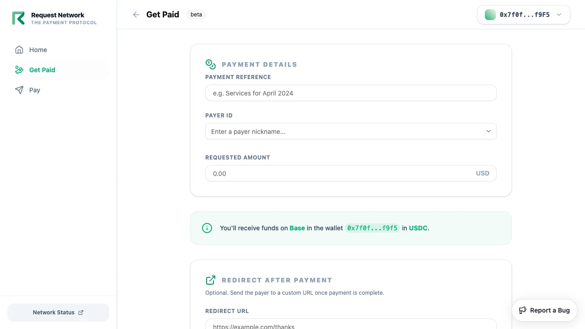Click the Pay paper-plane icon
This screenshot has height=329, width=585.
19,90
